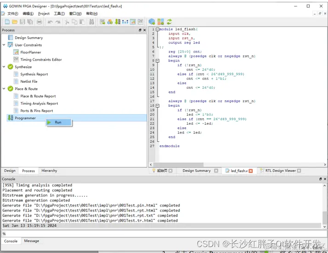Float the Process panel

click(140, 30)
